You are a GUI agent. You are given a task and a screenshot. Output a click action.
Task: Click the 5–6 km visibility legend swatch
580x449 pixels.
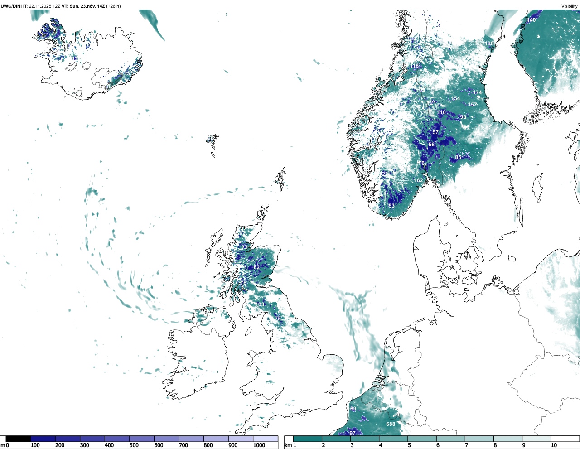(x=422, y=439)
